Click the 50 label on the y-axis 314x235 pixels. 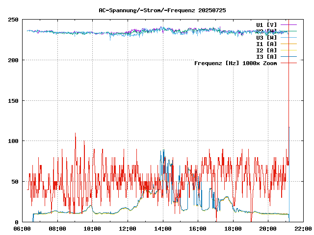point(15,182)
